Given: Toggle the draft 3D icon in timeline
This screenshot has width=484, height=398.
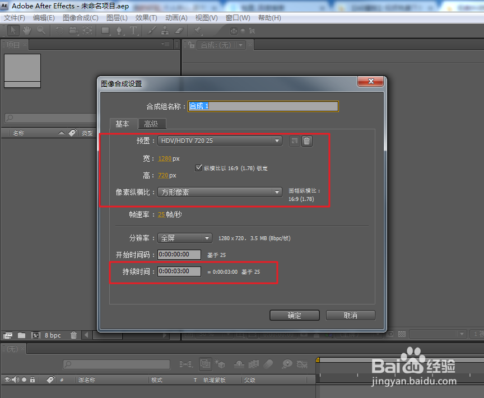Looking at the screenshot, I should click(x=220, y=364).
